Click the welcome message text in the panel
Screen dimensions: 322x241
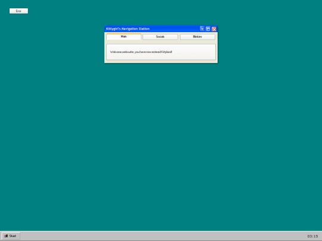click(141, 52)
